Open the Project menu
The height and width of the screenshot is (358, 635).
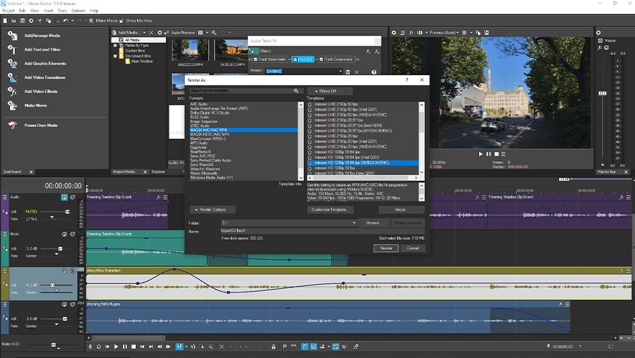coord(9,11)
